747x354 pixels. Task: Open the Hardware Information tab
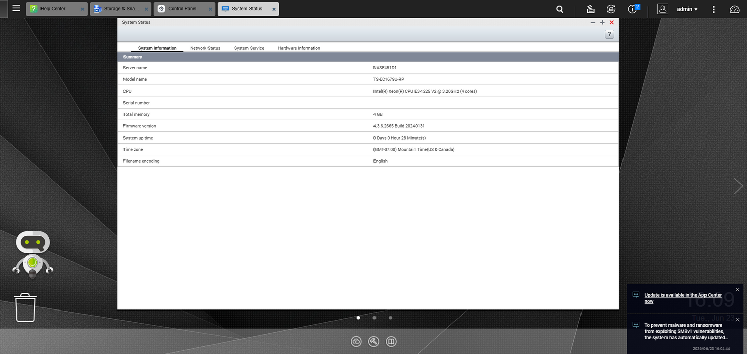299,48
